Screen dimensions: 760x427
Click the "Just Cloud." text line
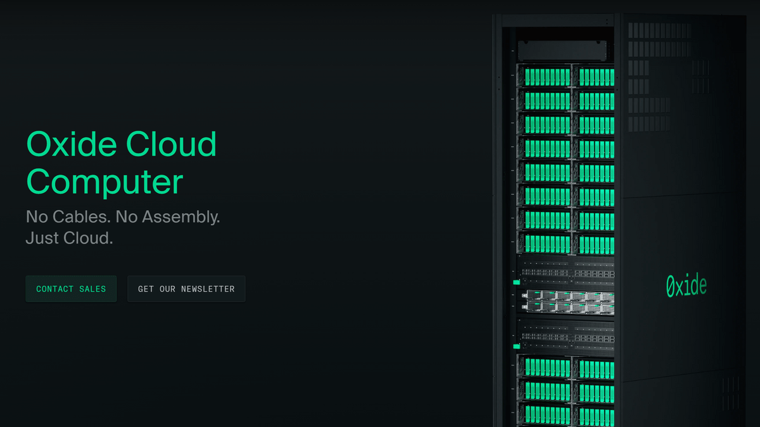tap(70, 238)
